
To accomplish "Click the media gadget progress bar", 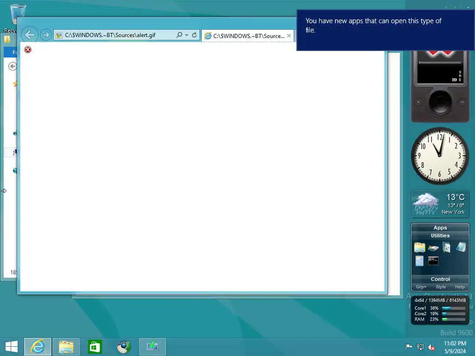I will tap(440, 63).
